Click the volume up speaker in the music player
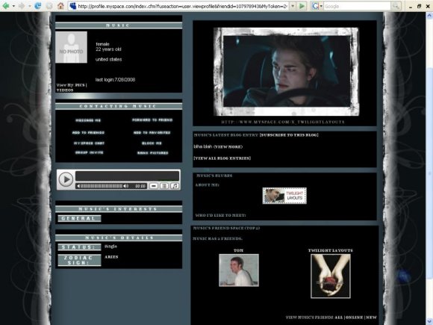The width and height of the screenshot is (433, 325). [126, 186]
